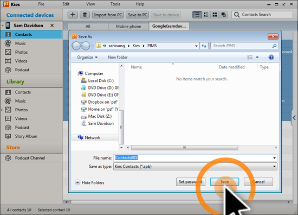298x215 pixels.
Task: Click the blue help question icon
Action: coord(271,58)
